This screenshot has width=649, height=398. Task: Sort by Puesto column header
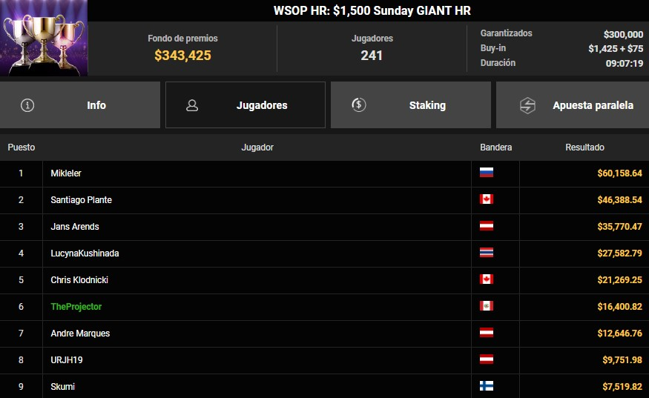(x=22, y=147)
